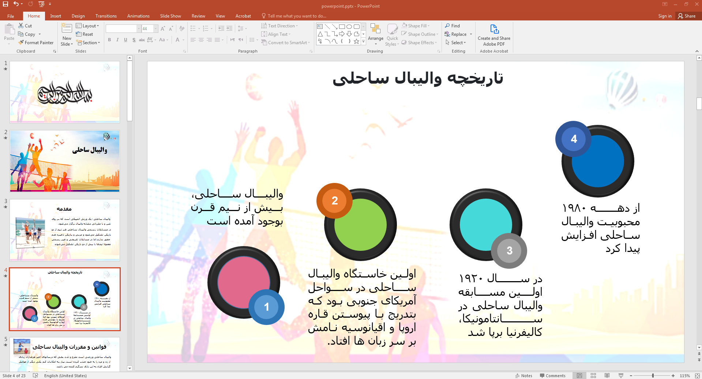Toggle Italic formatting

[117, 40]
